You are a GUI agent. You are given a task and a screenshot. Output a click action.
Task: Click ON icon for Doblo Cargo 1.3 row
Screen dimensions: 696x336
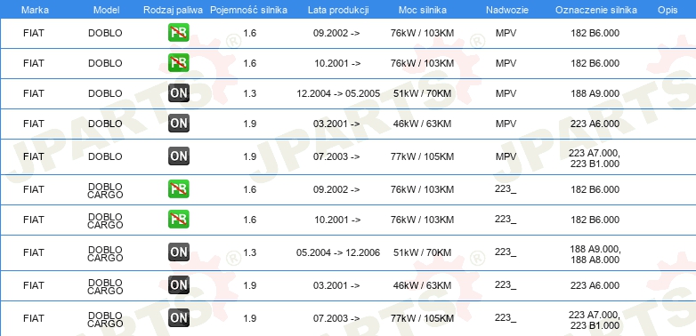coord(178,252)
